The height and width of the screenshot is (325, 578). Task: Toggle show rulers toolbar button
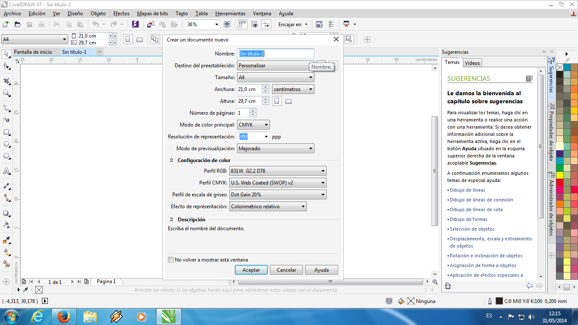(x=242, y=25)
